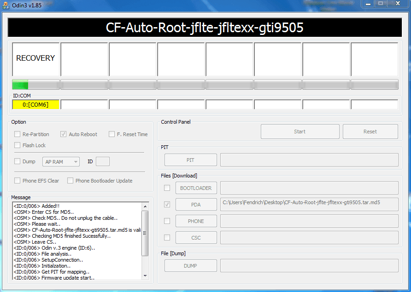Open the AP RAM dropdown
The height and width of the screenshot is (292, 411).
(61, 162)
